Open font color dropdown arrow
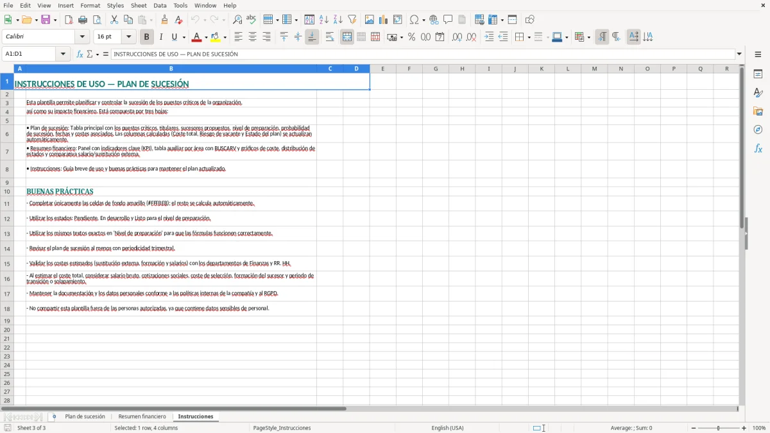770x433 pixels. coord(206,37)
